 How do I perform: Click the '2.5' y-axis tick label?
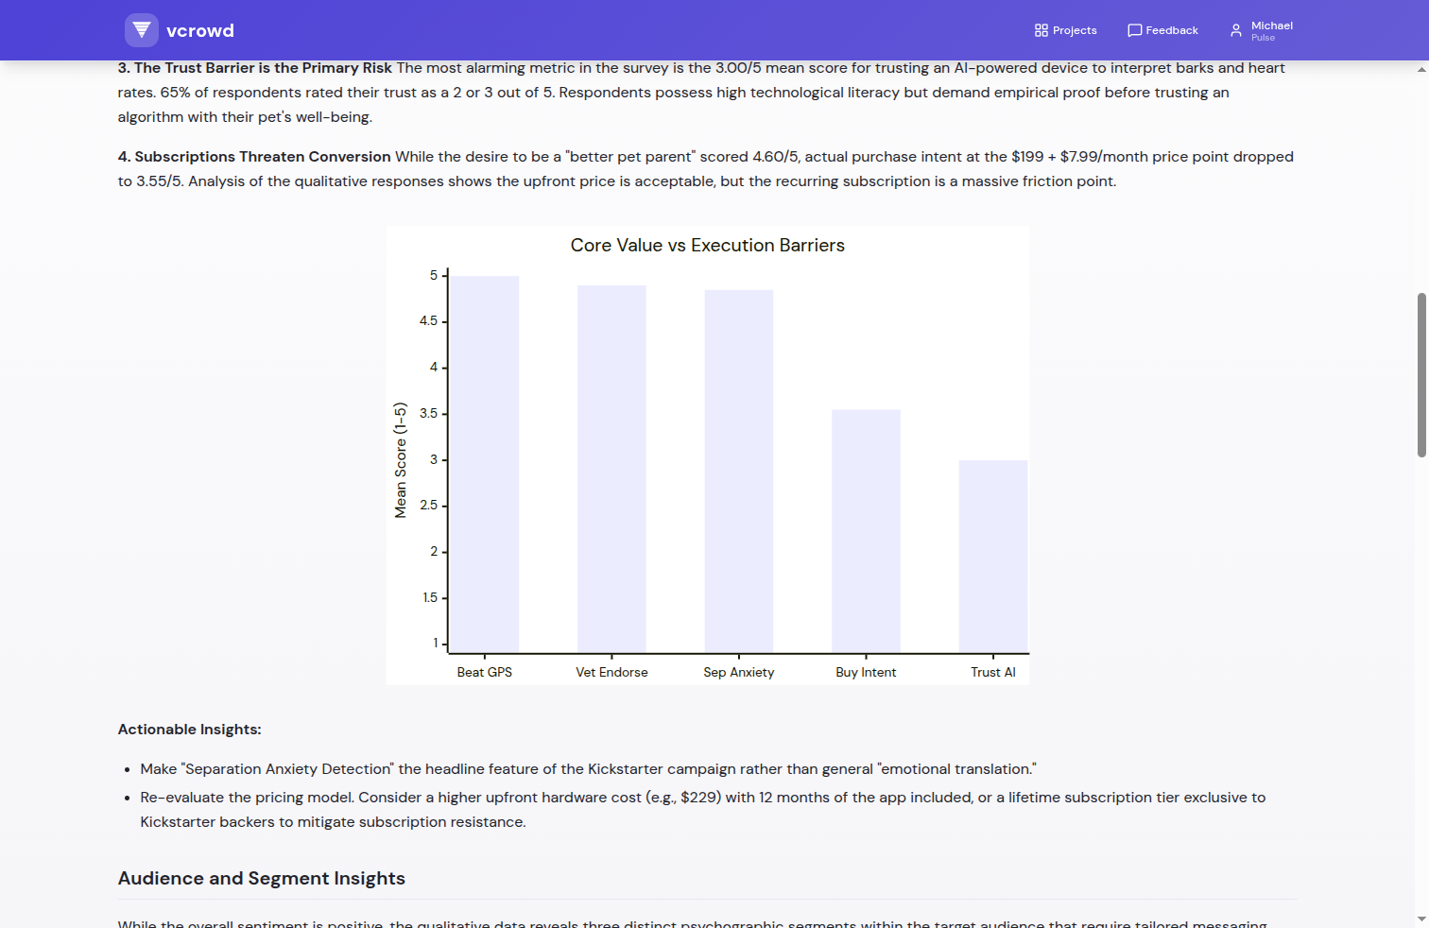click(429, 506)
